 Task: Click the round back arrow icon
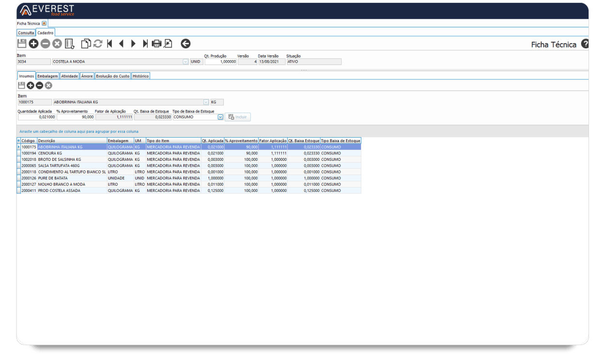coord(186,44)
